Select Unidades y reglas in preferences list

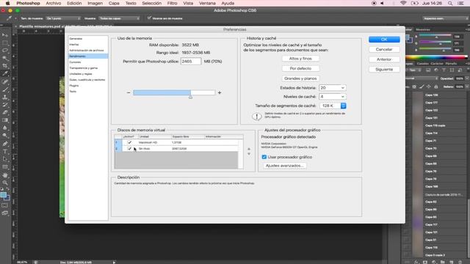[x=81, y=74]
